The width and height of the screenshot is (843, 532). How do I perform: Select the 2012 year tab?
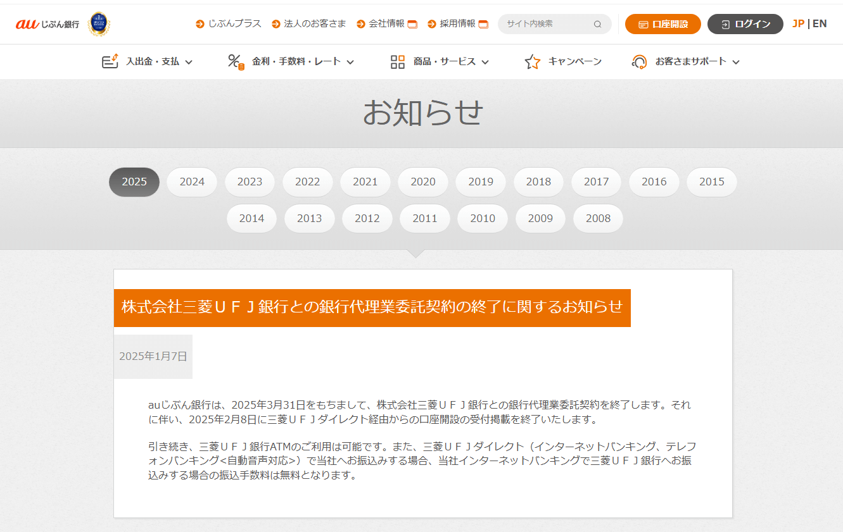click(367, 218)
